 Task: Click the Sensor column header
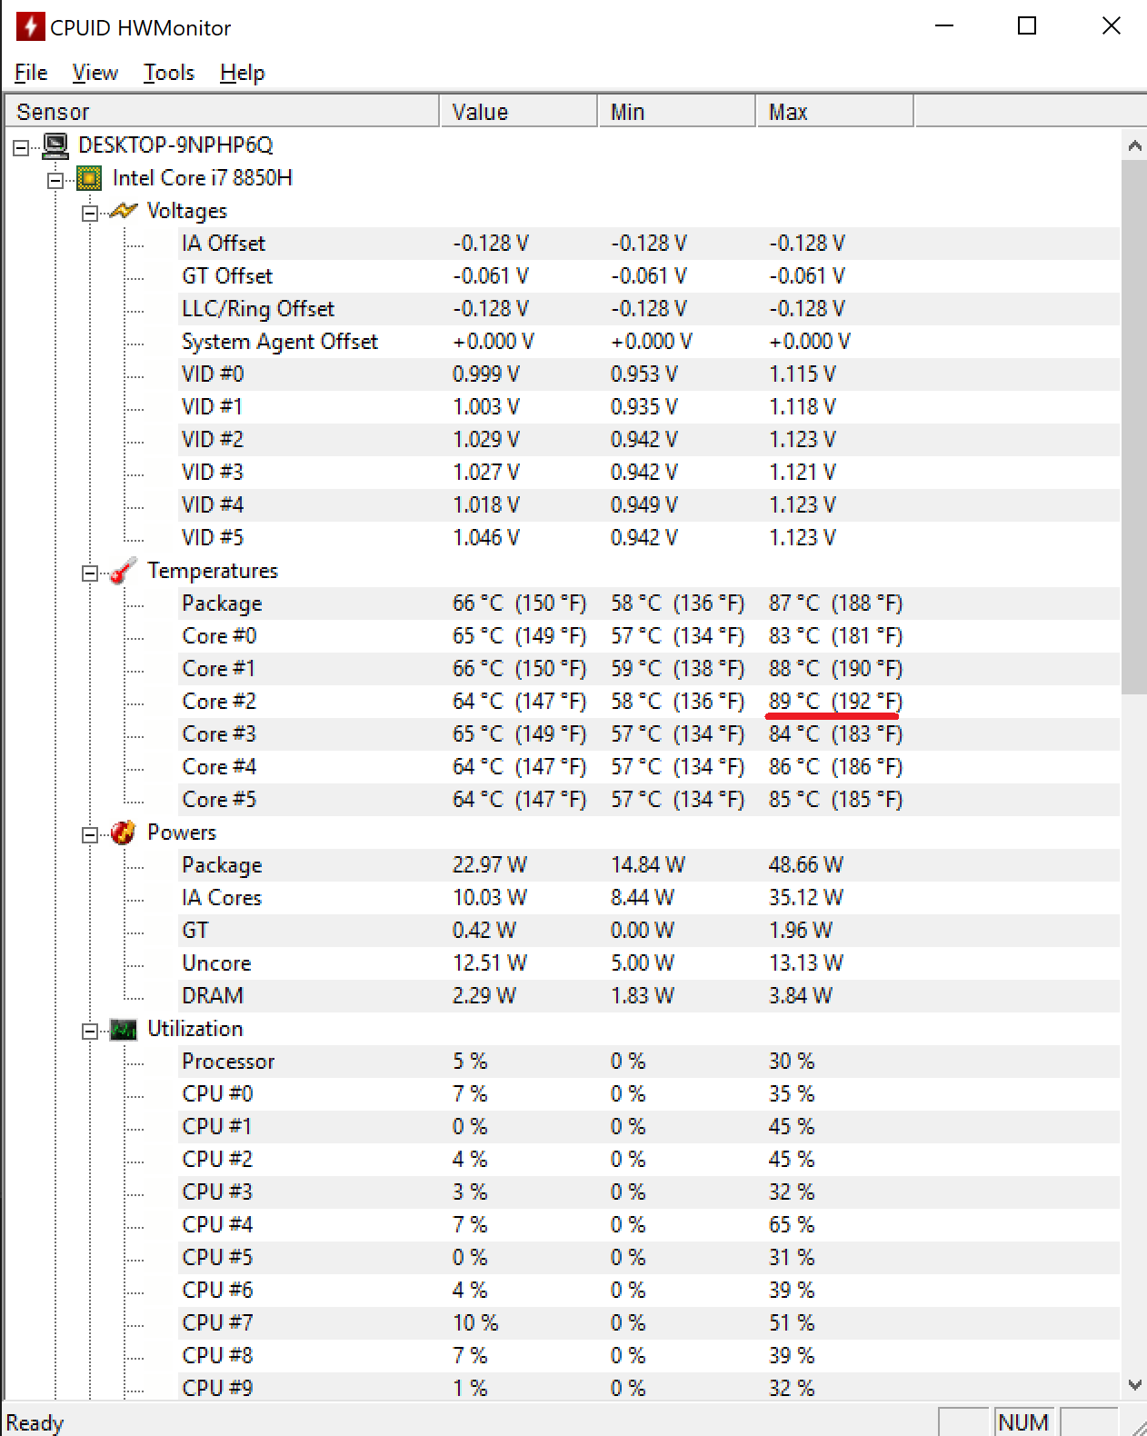coord(222,112)
